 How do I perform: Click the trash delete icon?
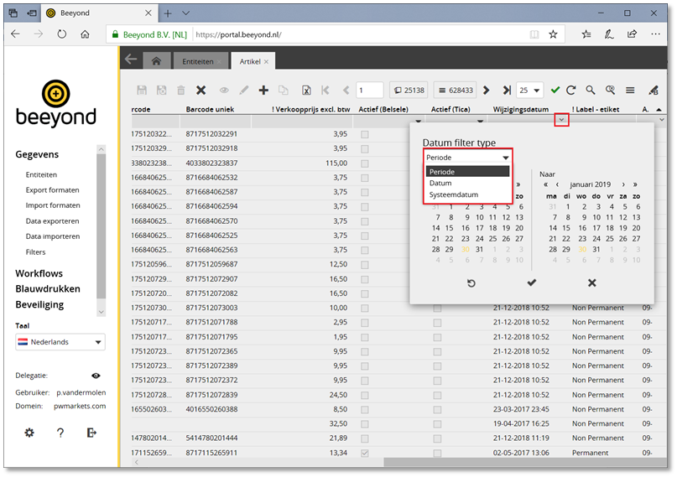click(x=181, y=91)
